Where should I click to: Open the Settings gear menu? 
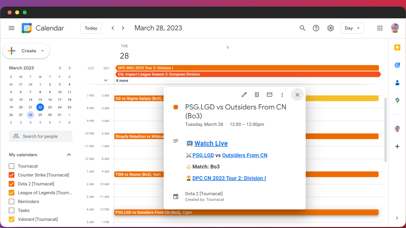click(x=331, y=28)
